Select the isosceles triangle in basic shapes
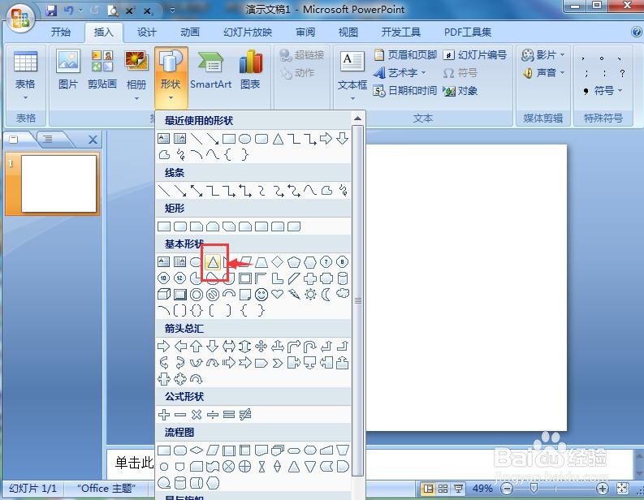Viewport: 644px width, 500px height. 212,262
